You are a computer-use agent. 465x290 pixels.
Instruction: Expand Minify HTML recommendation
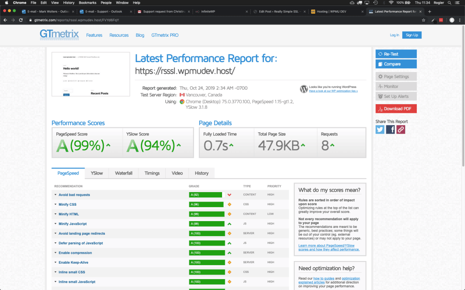pos(55,214)
